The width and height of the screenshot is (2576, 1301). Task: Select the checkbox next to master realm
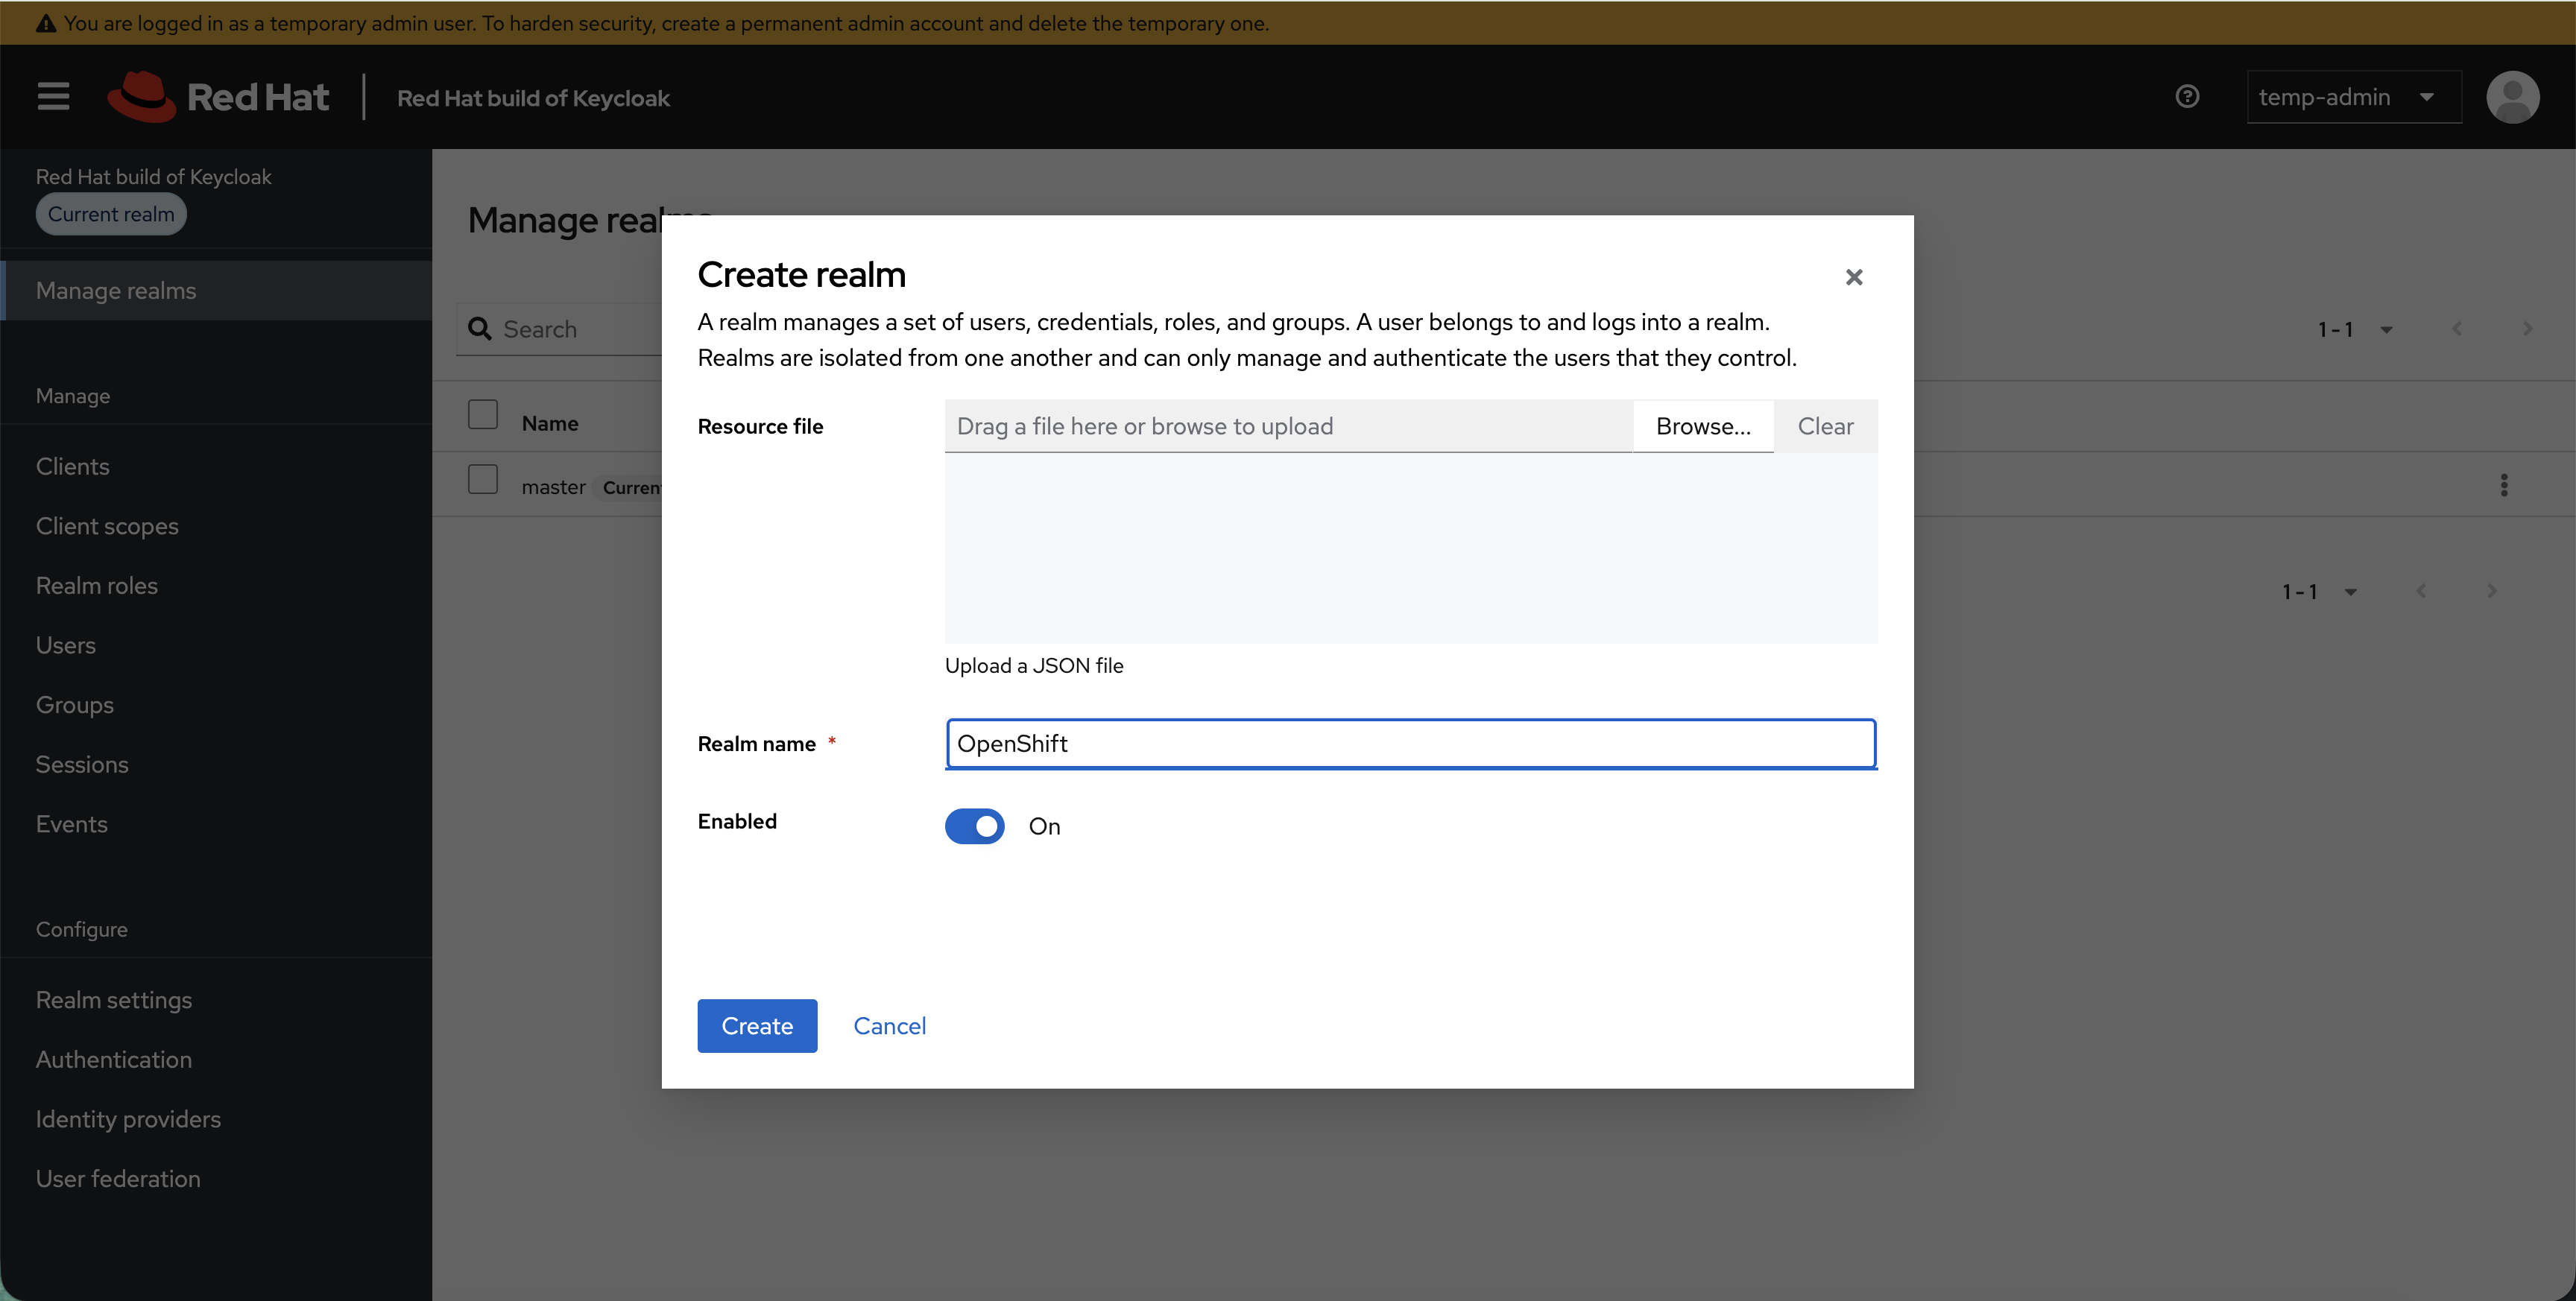[x=483, y=479]
